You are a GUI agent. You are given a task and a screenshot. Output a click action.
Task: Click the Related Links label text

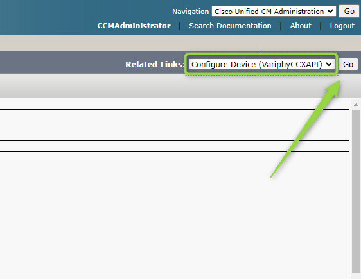click(155, 64)
